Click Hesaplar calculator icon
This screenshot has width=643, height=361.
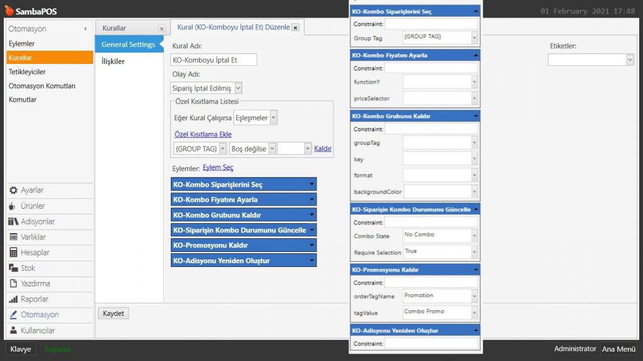[13, 253]
